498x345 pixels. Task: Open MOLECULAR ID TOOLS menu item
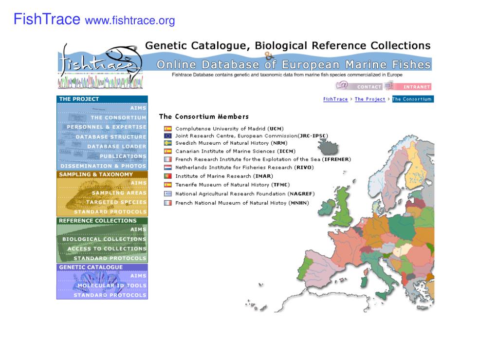112,286
